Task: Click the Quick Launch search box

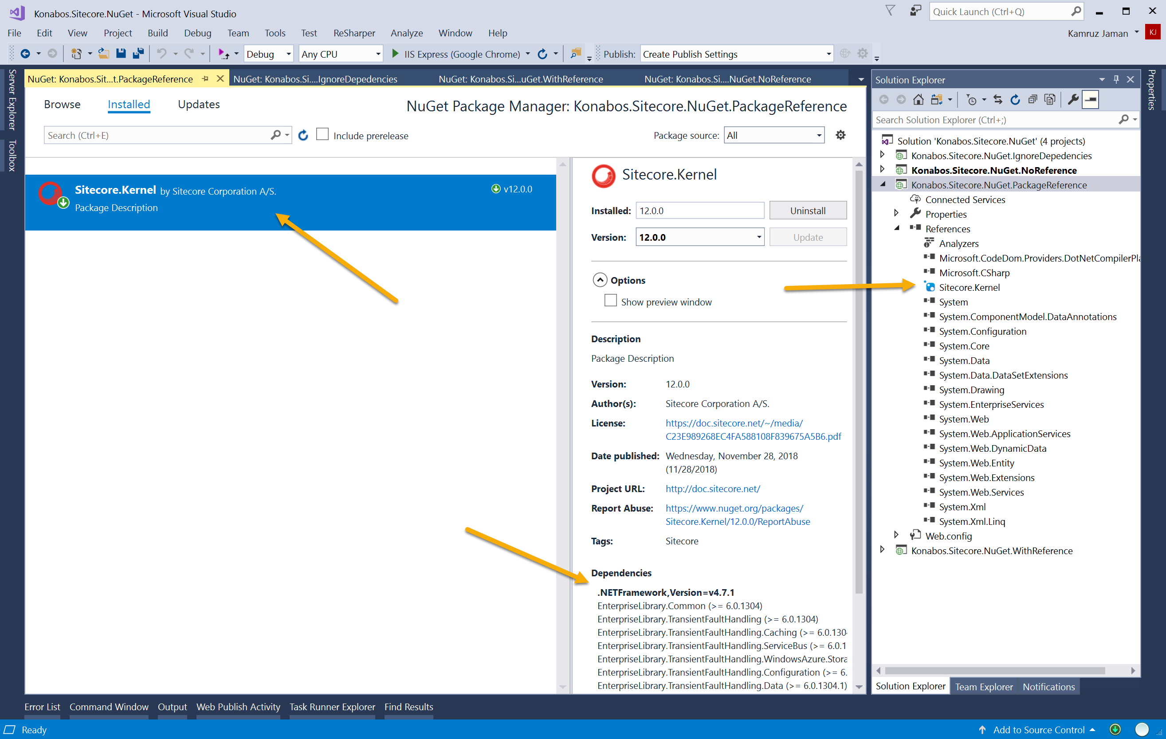Action: (1006, 12)
